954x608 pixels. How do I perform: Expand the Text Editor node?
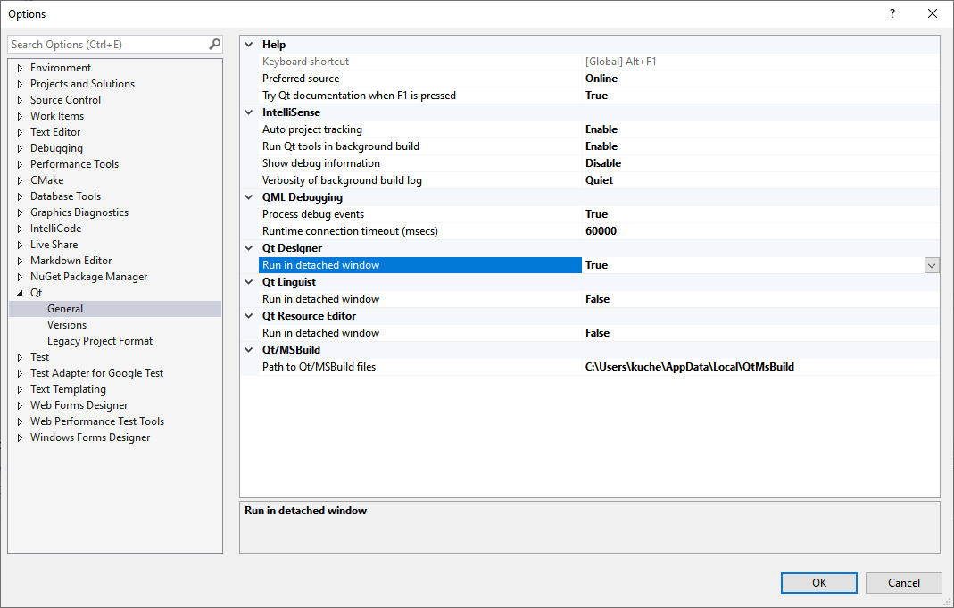20,133
